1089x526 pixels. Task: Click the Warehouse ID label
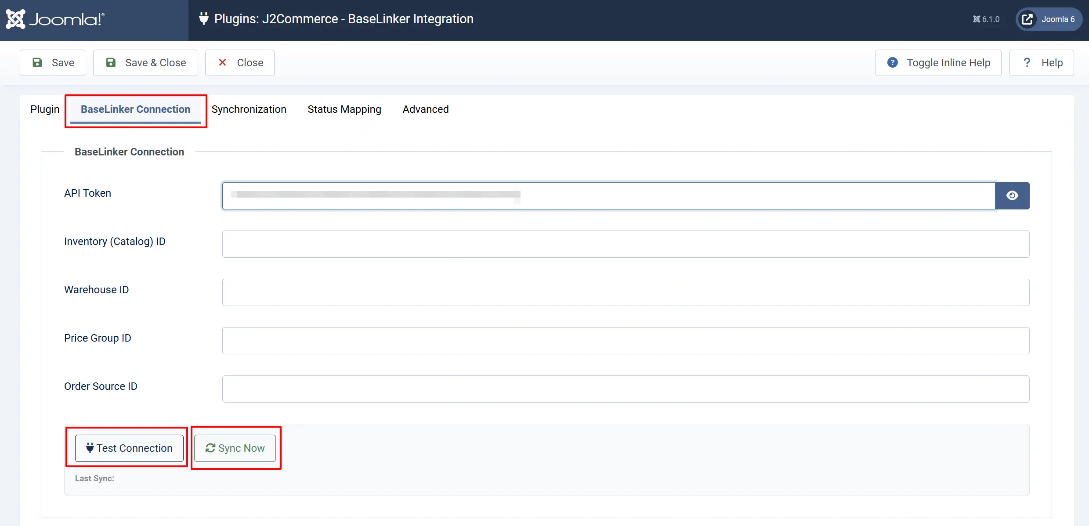tap(96, 290)
